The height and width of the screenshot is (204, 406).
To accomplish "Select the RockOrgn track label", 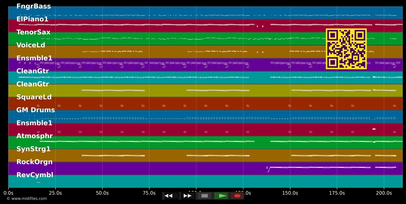I will (34, 162).
